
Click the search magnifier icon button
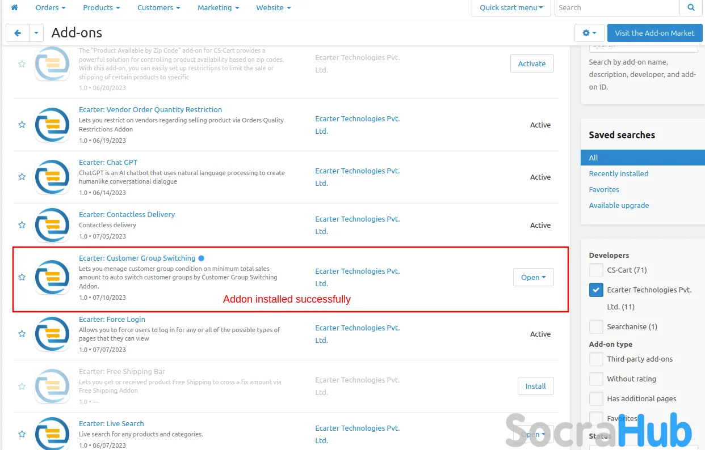(x=691, y=7)
